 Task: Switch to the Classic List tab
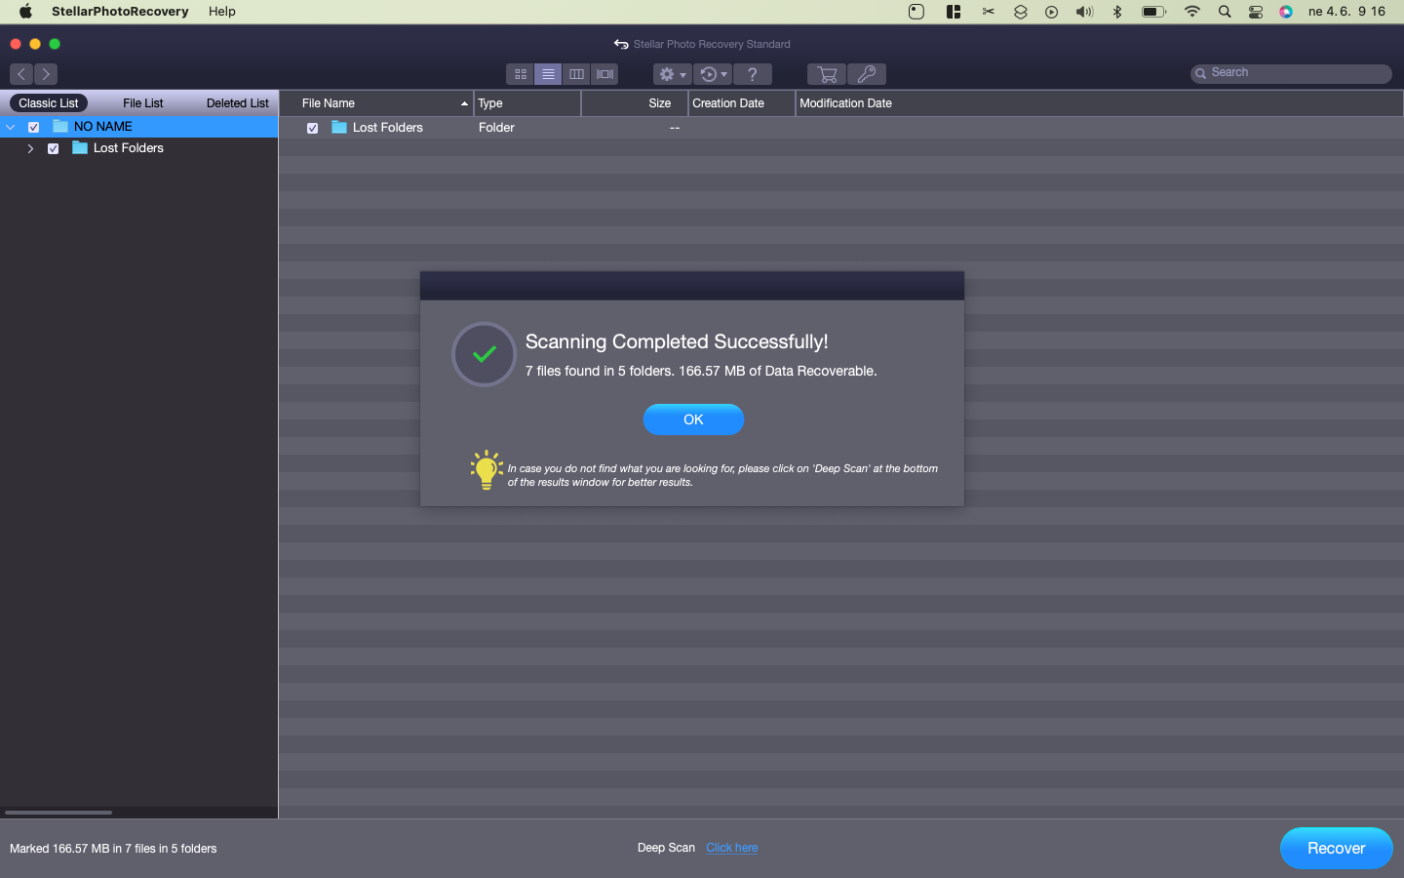coord(49,103)
